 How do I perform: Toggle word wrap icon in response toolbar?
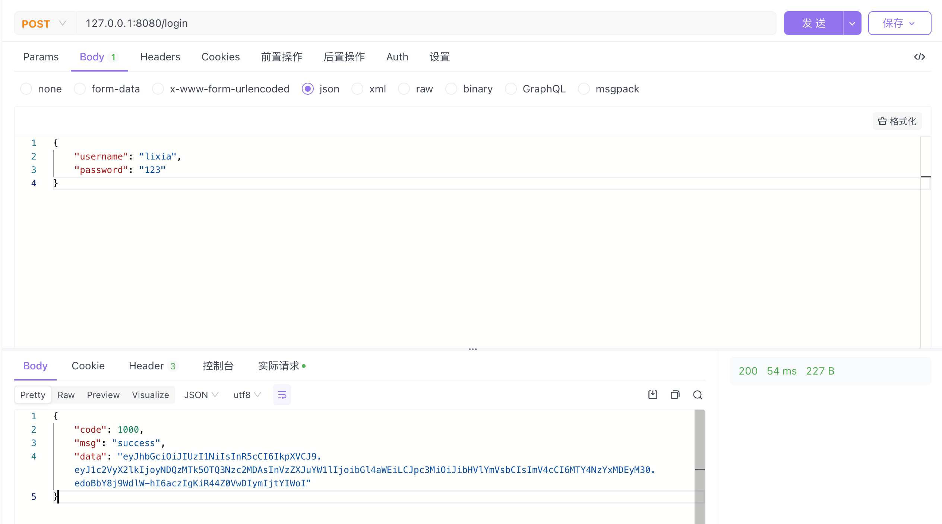(282, 395)
